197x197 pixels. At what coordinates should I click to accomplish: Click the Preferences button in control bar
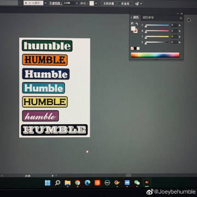pos(125,3)
